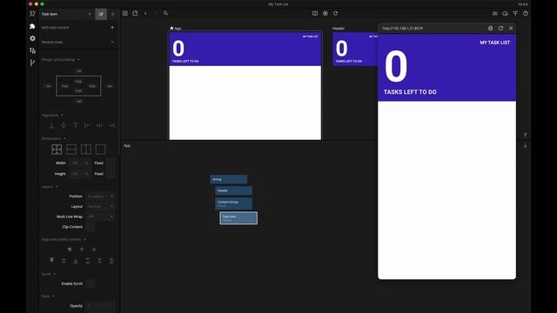Click the add node plus icon in toolbar
Image resolution: width=557 pixels, height=313 pixels.
coord(125,13)
